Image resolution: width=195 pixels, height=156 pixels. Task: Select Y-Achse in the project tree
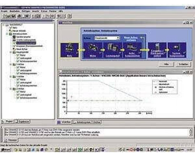click(20, 76)
